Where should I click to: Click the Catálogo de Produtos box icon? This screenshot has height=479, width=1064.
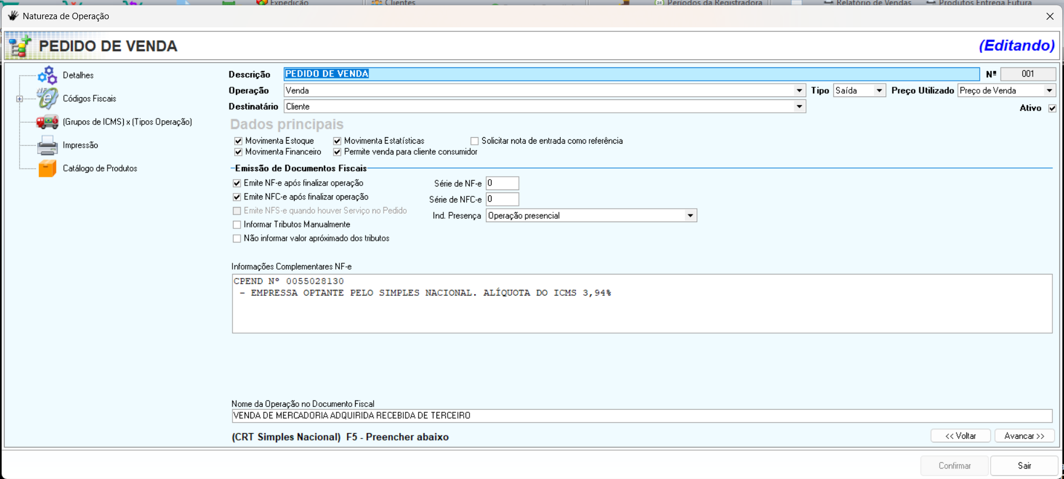(47, 169)
